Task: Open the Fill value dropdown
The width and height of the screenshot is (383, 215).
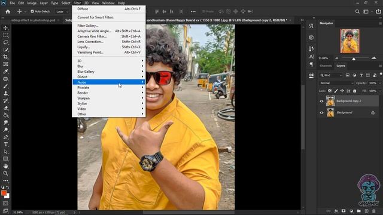Action: coord(379,91)
